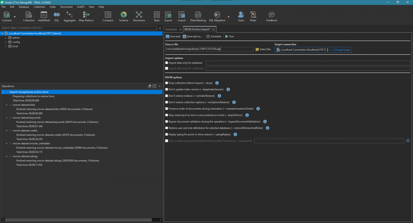The image size is (413, 223).
Task: Enable Bypass document validation option
Action: point(167,122)
